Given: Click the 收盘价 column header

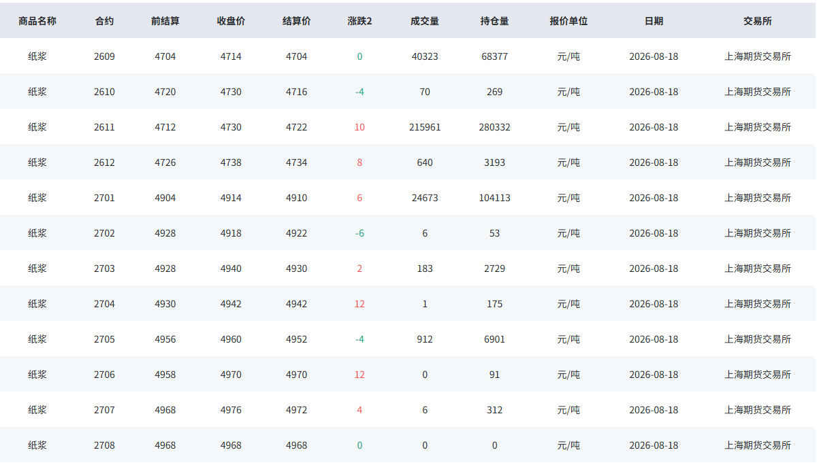Looking at the screenshot, I should pos(231,21).
